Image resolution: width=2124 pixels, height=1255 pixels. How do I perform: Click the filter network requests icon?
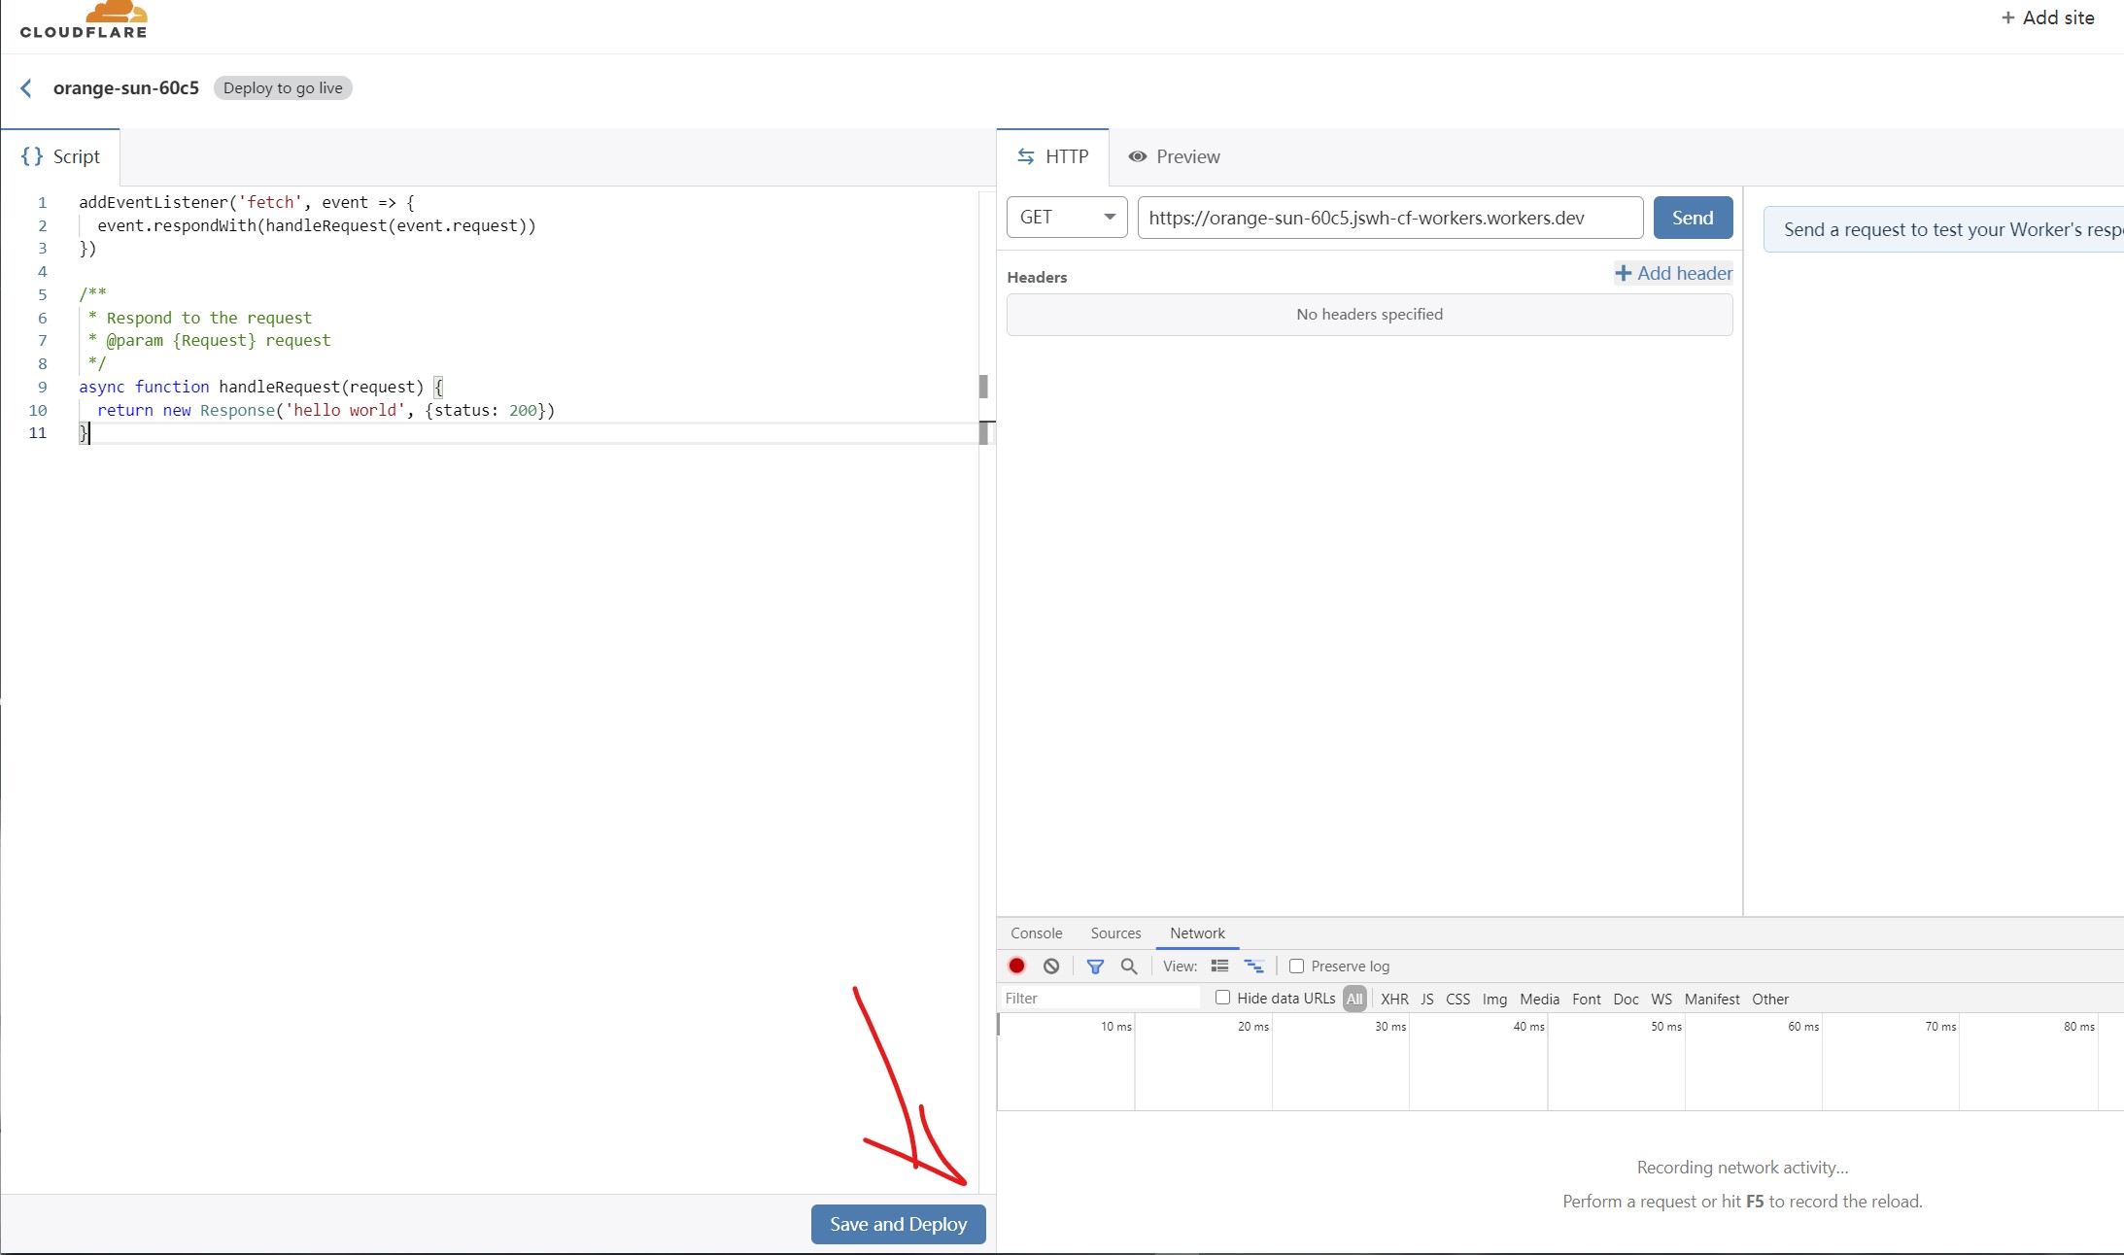(x=1095, y=966)
